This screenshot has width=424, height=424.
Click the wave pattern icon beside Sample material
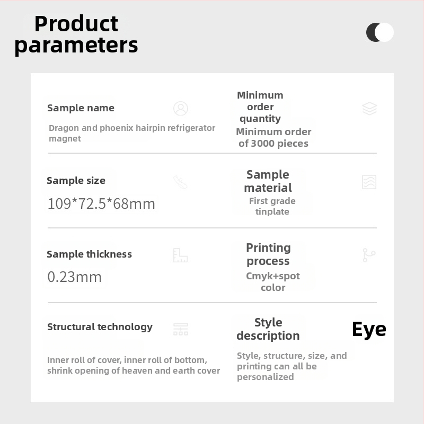coord(369,182)
